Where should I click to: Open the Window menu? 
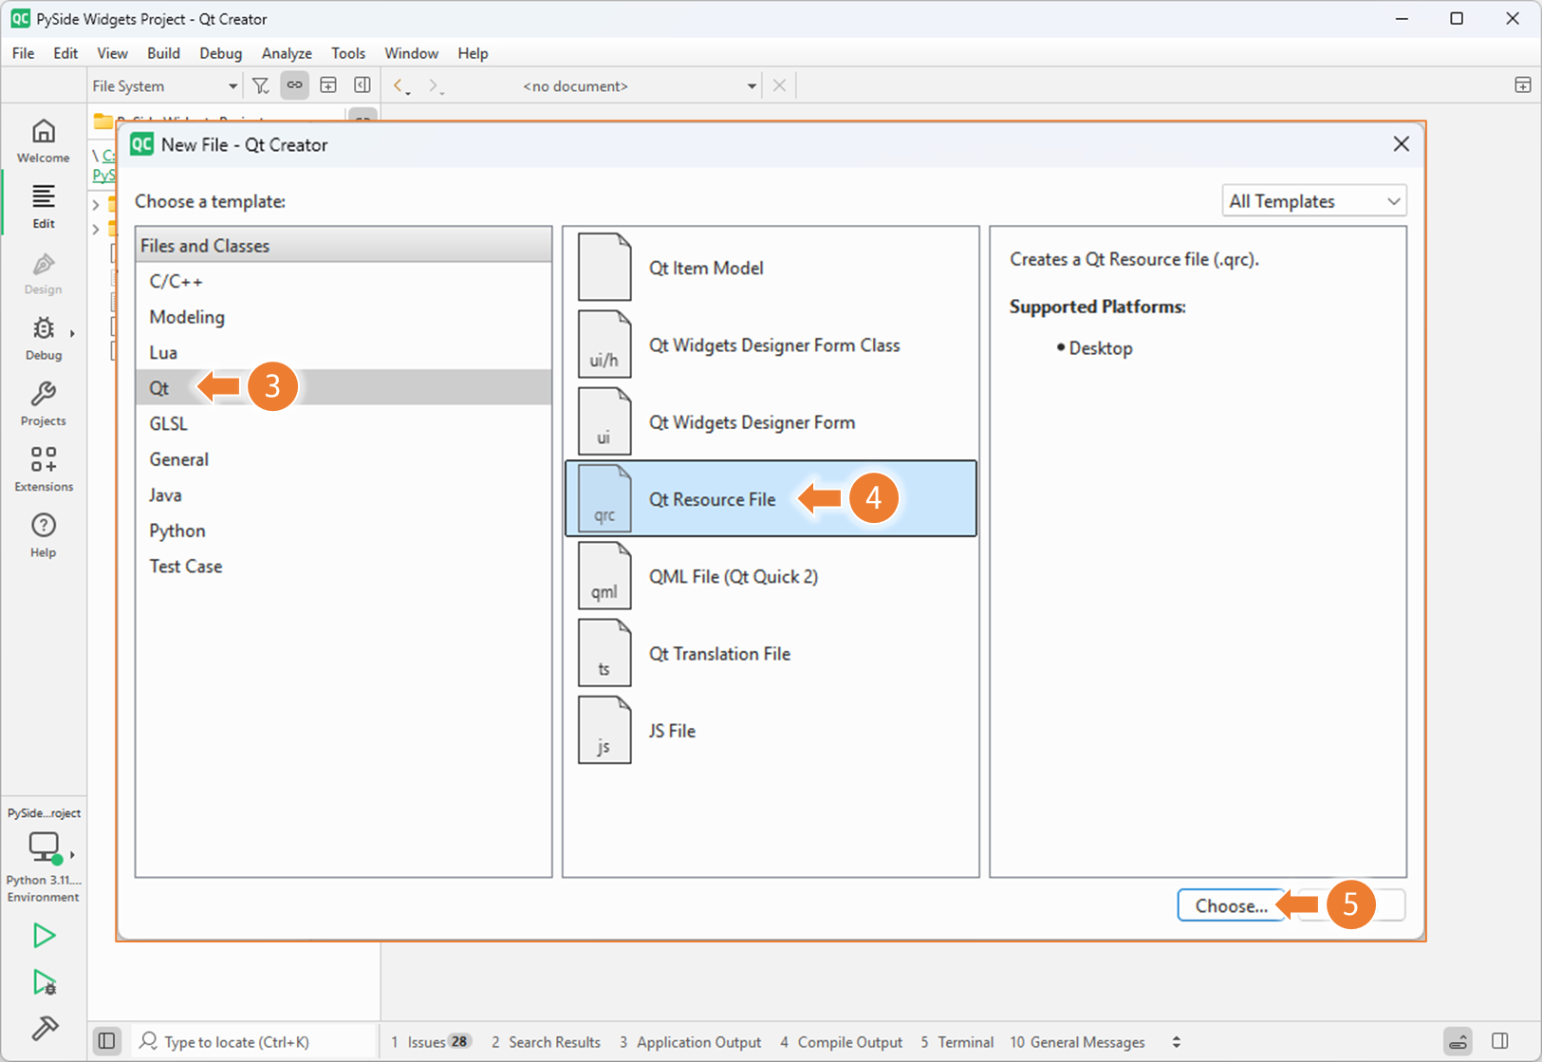[x=411, y=53]
